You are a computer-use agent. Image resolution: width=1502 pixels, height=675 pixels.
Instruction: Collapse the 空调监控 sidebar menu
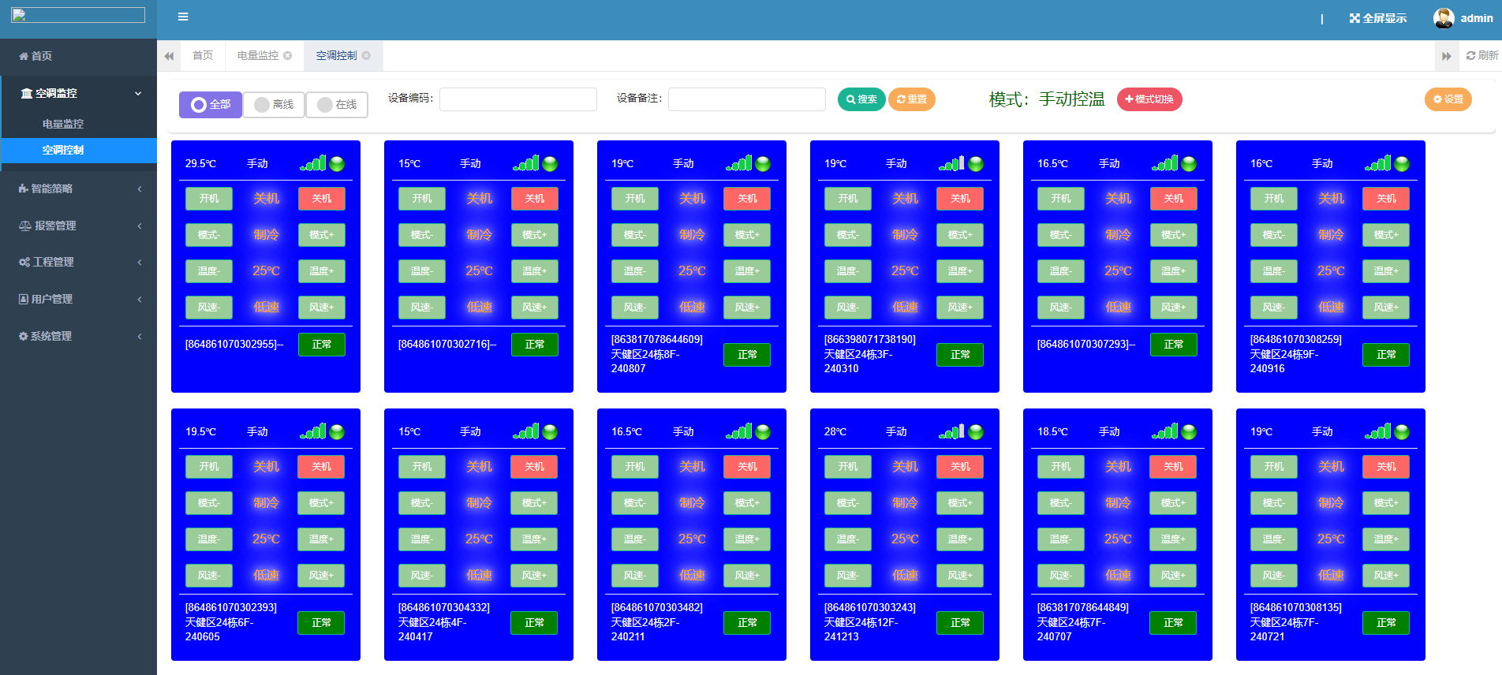click(x=78, y=93)
